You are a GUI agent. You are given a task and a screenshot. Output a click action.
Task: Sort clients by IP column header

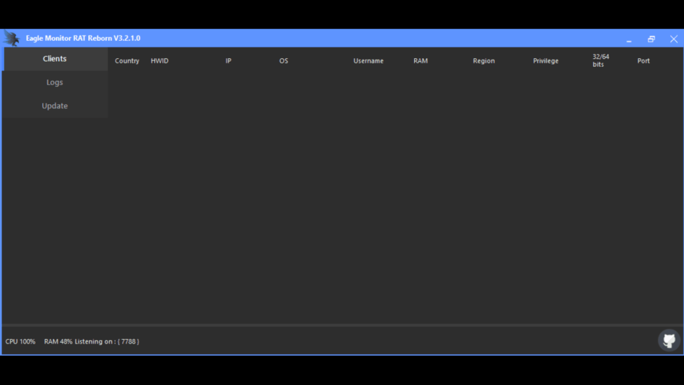coord(228,61)
